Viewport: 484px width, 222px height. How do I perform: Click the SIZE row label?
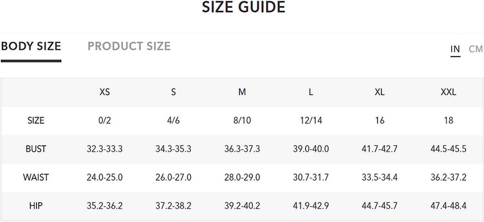tap(36, 121)
